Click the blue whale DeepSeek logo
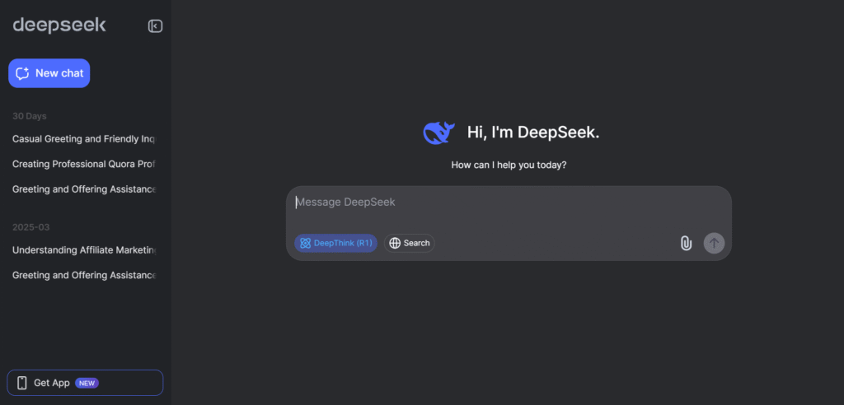This screenshot has width=844, height=405. point(438,133)
